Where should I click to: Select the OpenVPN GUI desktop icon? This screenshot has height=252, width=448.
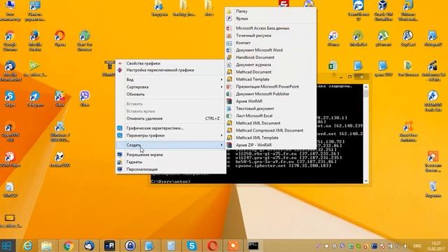10,132
